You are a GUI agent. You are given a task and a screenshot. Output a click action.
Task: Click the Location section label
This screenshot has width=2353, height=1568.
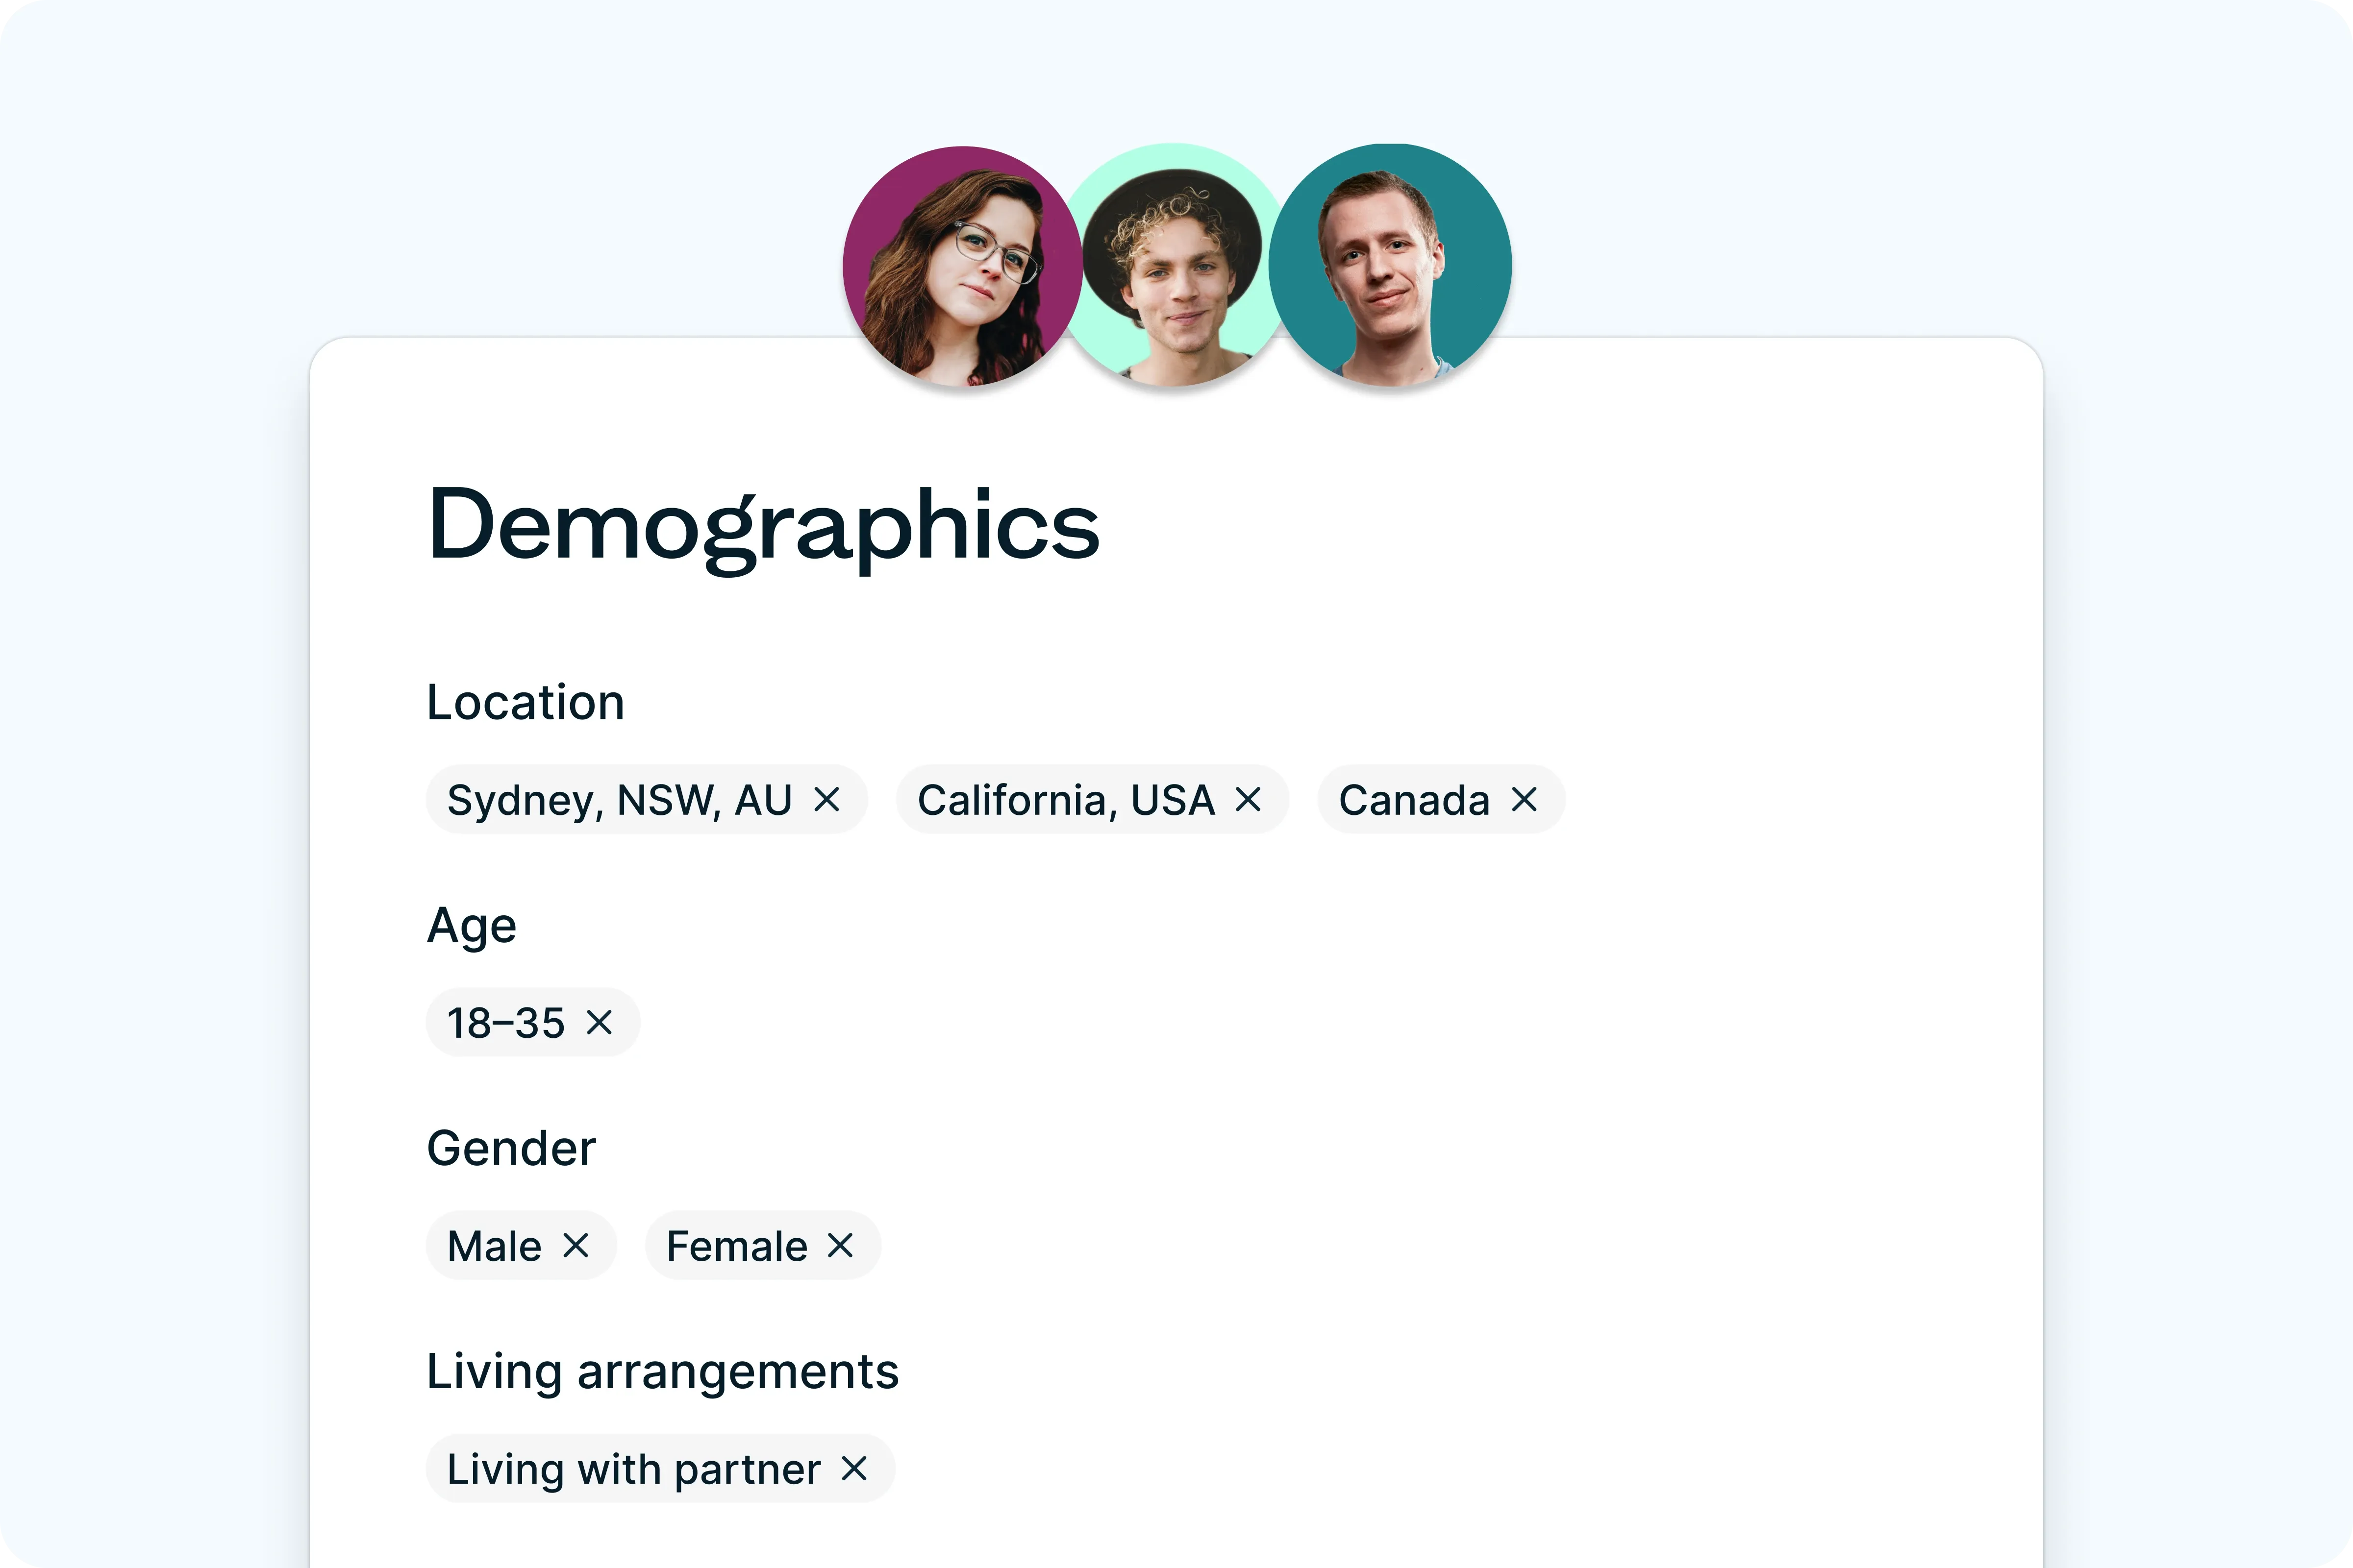525,702
